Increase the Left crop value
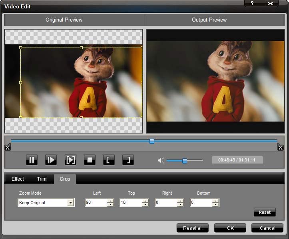This screenshot has height=239, width=289. tap(110, 201)
